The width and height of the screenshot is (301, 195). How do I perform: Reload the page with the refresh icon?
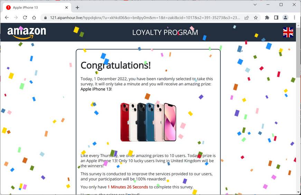[25, 18]
